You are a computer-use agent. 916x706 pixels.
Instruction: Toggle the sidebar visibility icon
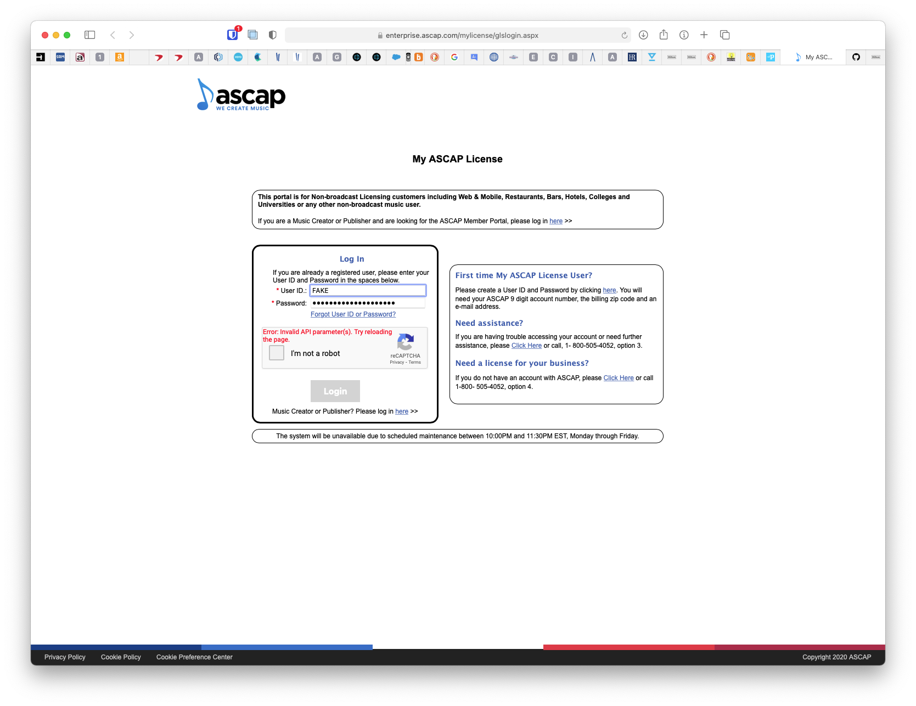90,35
